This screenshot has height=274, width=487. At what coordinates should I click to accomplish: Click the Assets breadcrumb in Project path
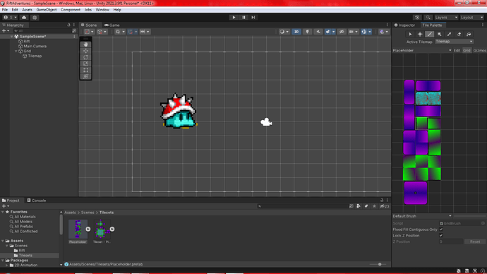[70, 213]
